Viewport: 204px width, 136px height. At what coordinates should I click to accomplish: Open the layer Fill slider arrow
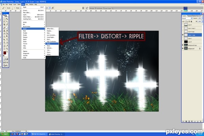202,21
